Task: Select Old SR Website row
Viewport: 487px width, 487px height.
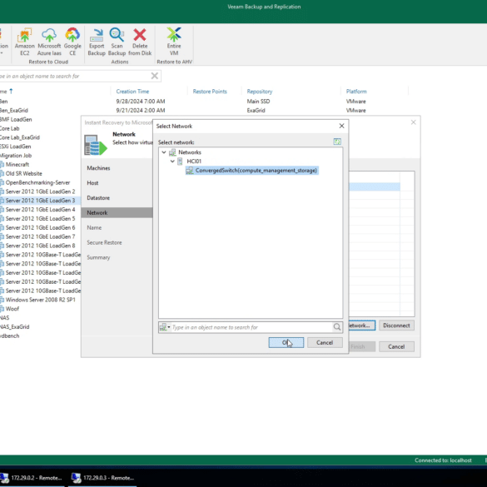Action: point(23,173)
